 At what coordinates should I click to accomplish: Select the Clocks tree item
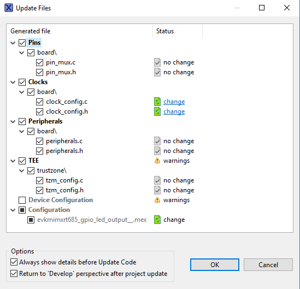[38, 82]
